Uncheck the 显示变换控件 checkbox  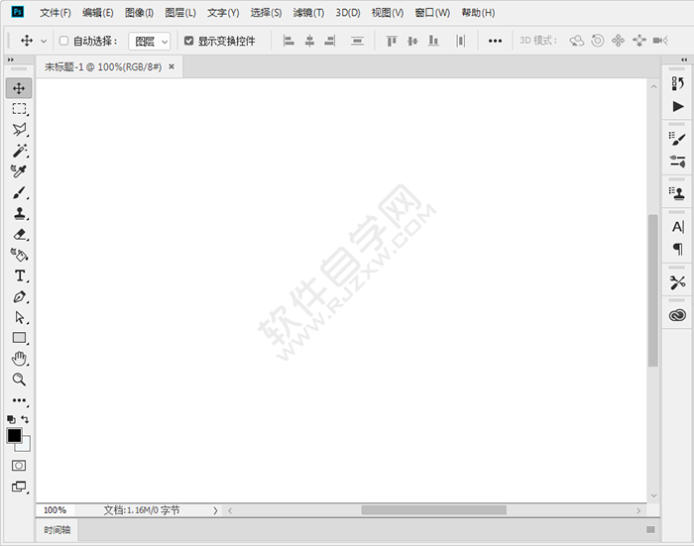(x=189, y=41)
